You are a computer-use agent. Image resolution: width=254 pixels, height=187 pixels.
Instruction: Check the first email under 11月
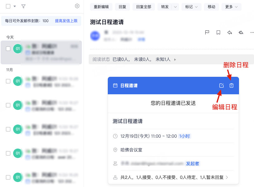click(x=8, y=81)
